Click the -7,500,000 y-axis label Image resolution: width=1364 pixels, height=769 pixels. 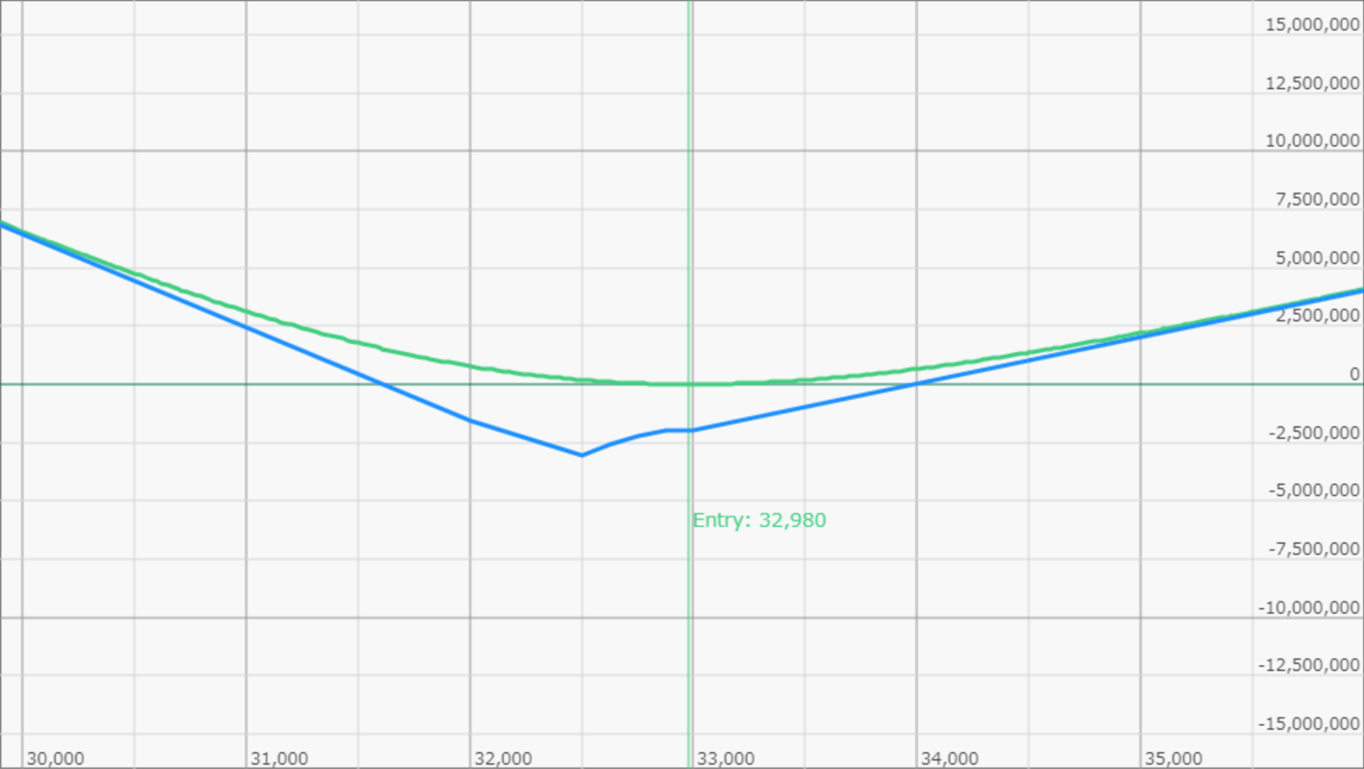click(1314, 548)
